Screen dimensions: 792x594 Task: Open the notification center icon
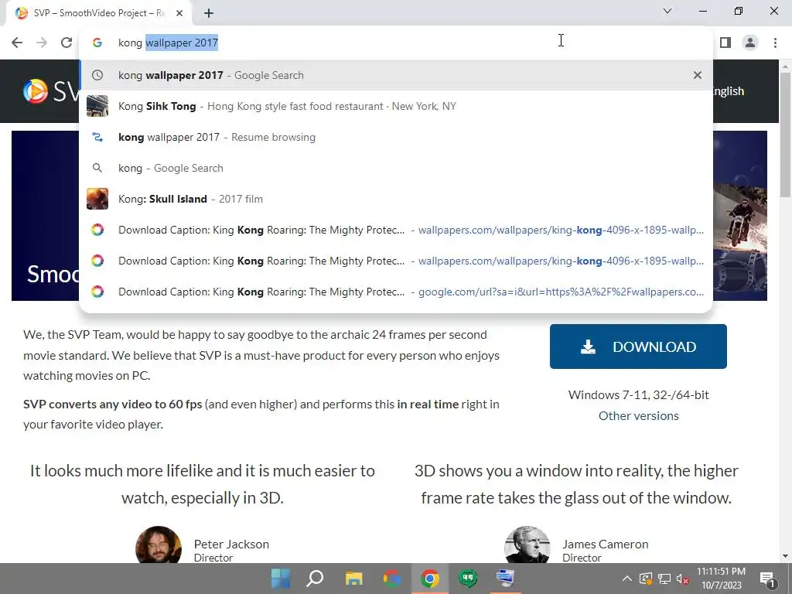[x=767, y=579]
